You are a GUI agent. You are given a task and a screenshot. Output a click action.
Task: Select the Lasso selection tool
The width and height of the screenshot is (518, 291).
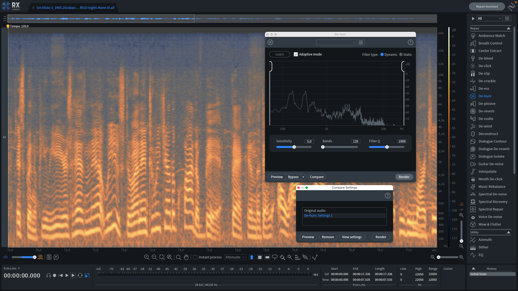tap(275, 257)
